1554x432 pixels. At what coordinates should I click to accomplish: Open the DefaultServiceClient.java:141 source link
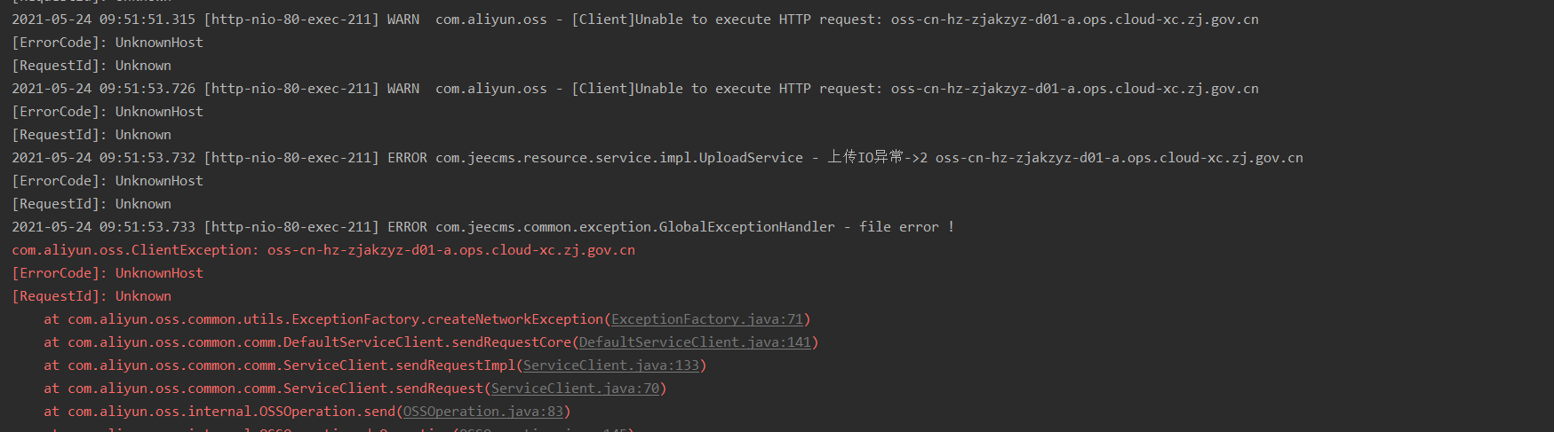pyautogui.click(x=695, y=342)
